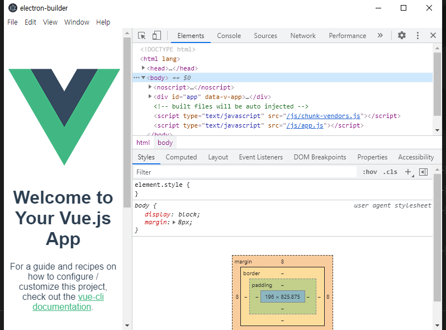Click the page scrollbar up arrow
The width and height of the screenshot is (446, 330).
click(127, 34)
